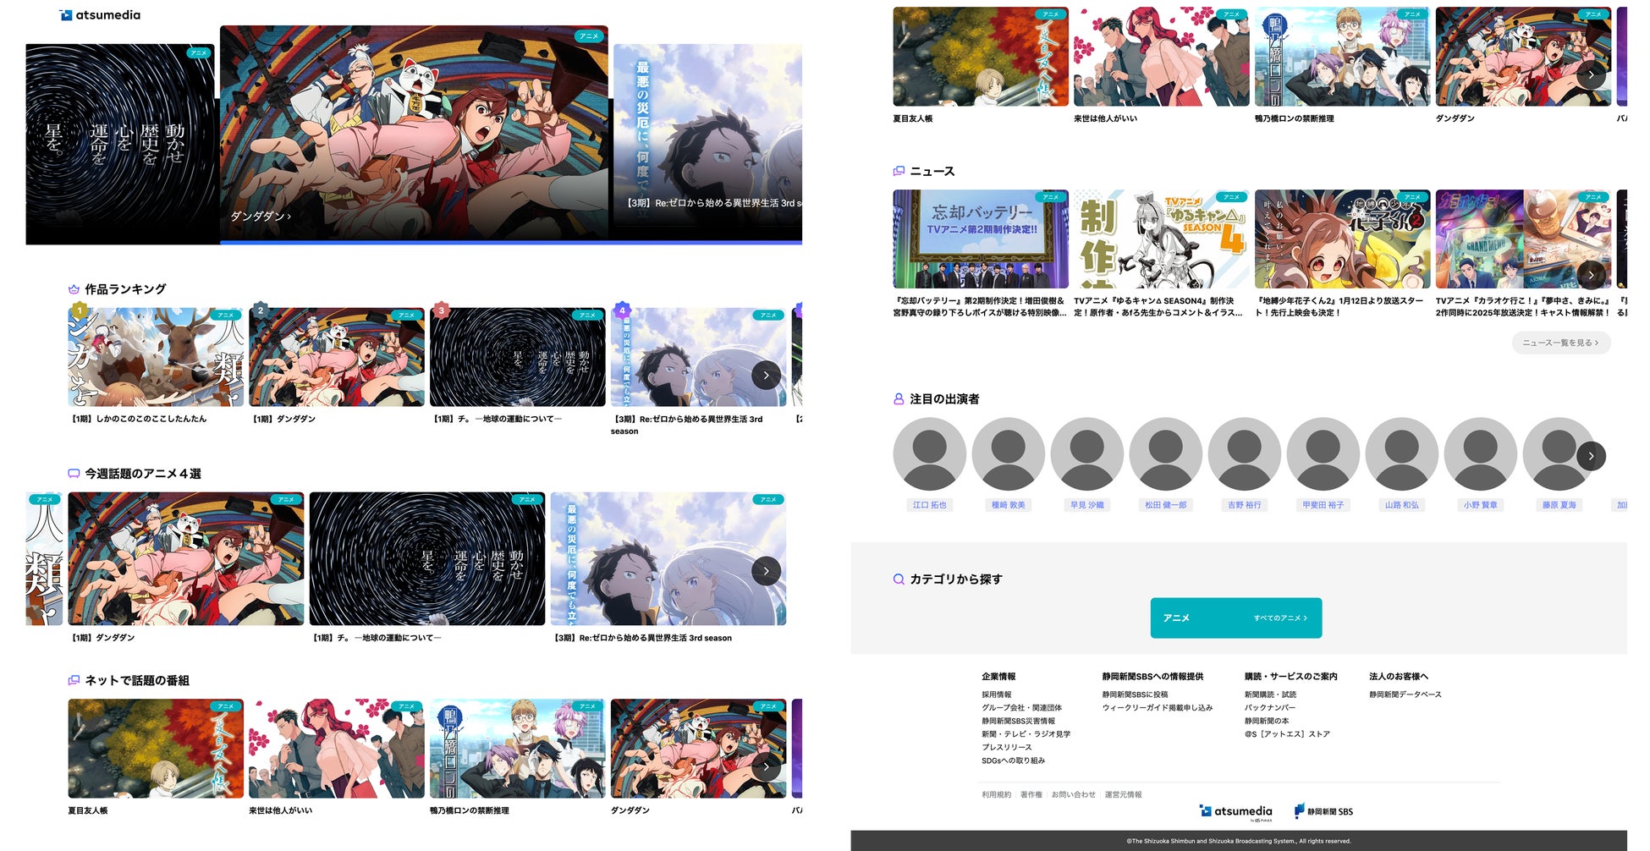The width and height of the screenshot is (1650, 851).
Task: Click the next arrow in the 注目の出演者 row
Action: tap(1591, 456)
